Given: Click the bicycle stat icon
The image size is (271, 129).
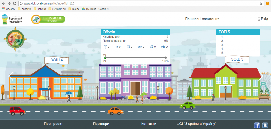Looking at the screenshot, I should click(x=140, y=47).
